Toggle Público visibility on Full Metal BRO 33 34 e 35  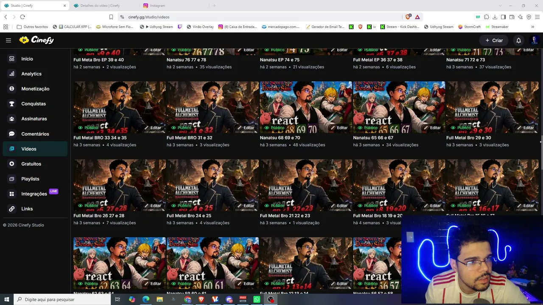click(88, 128)
